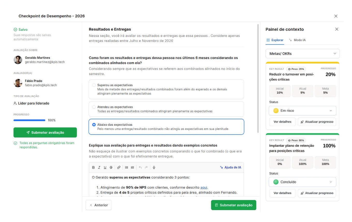Click the email fabio.prado@kpis.tech

pyautogui.click(x=41, y=85)
